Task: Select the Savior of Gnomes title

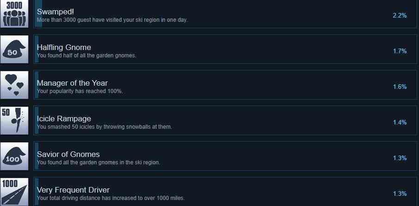Action: [x=68, y=154]
